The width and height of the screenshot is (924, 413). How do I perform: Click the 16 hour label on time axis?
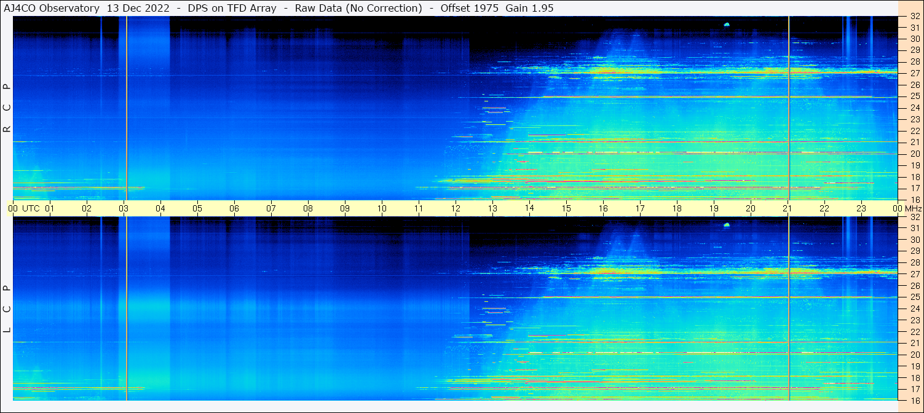tap(603, 208)
